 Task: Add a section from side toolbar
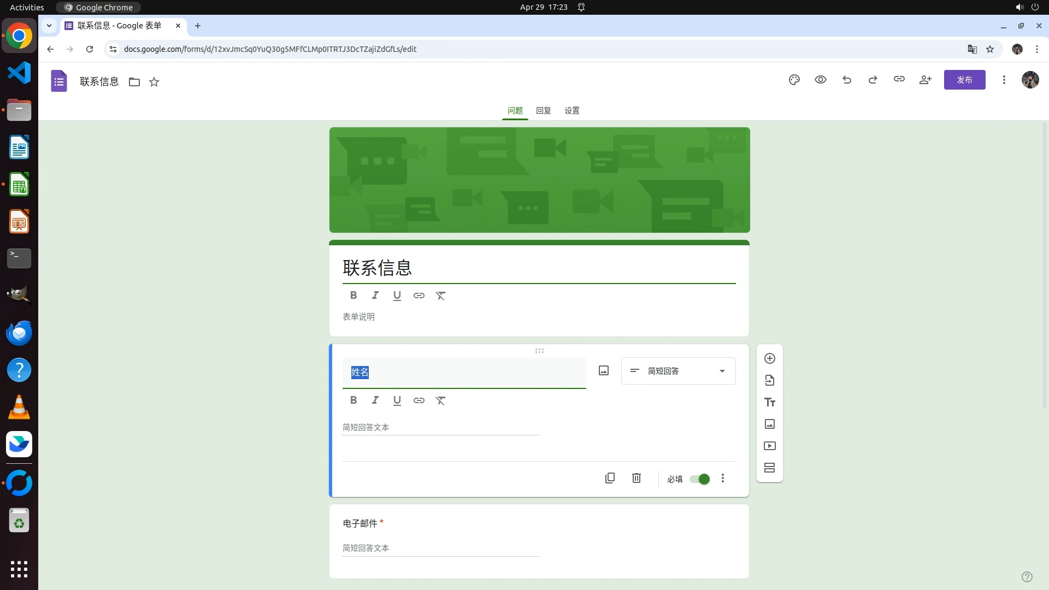pos(769,468)
